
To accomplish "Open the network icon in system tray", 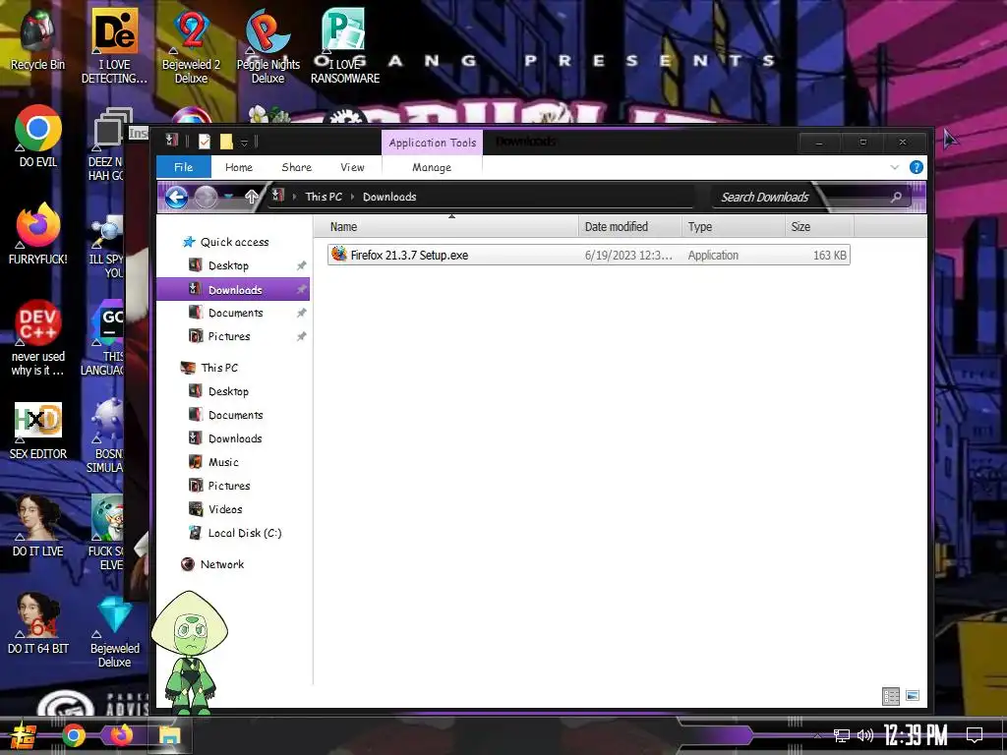I will point(842,735).
